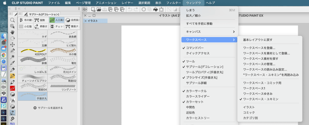The image size is (309, 125).
Task: Select the yellow highlighted Pen tool
Action: click(x=13, y=76)
